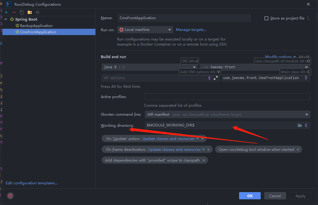Select BackupApplication configuration
This screenshot has height=205, width=318.
(36, 26)
